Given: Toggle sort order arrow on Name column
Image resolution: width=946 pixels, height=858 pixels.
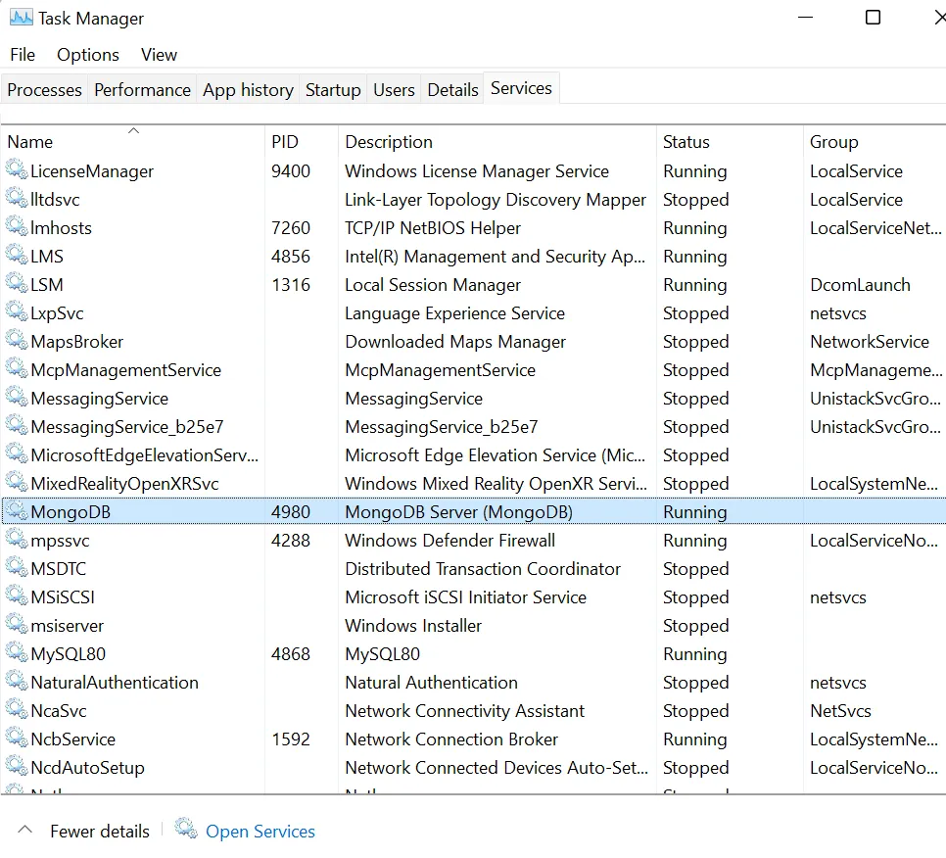Looking at the screenshot, I should pos(134,130).
